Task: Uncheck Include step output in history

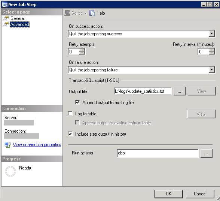Action: (x=70, y=134)
